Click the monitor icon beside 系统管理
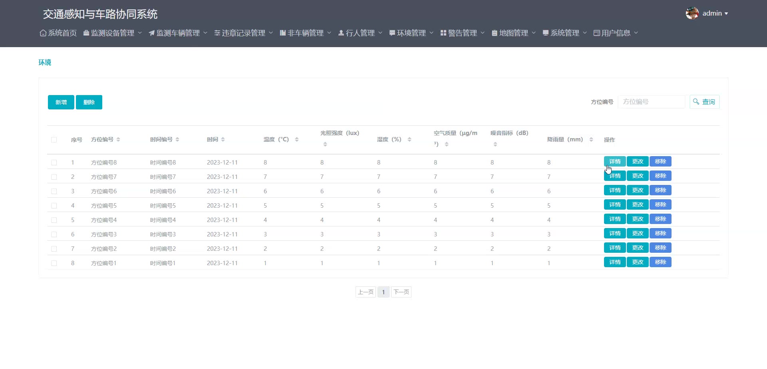 point(546,33)
